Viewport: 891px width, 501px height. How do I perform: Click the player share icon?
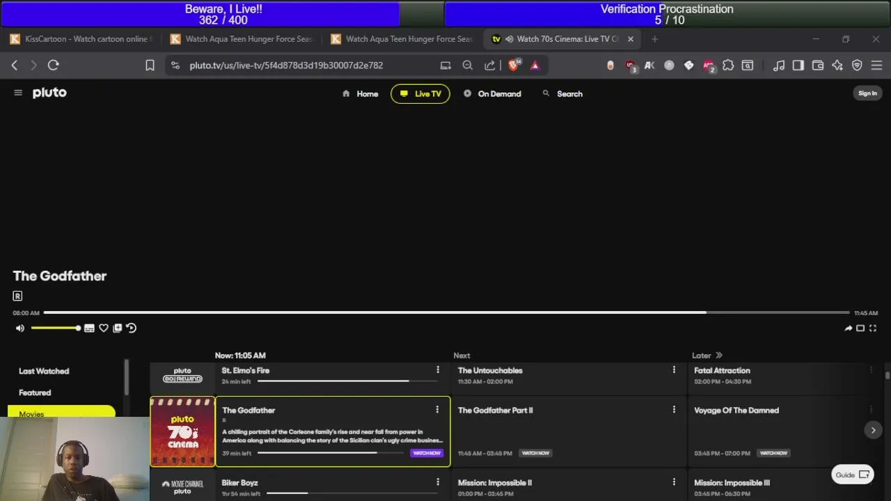pyautogui.click(x=848, y=328)
